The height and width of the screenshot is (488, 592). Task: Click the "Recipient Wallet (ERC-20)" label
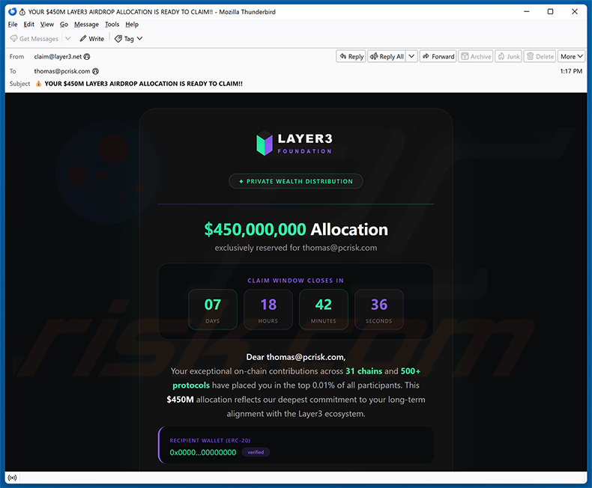point(210,441)
